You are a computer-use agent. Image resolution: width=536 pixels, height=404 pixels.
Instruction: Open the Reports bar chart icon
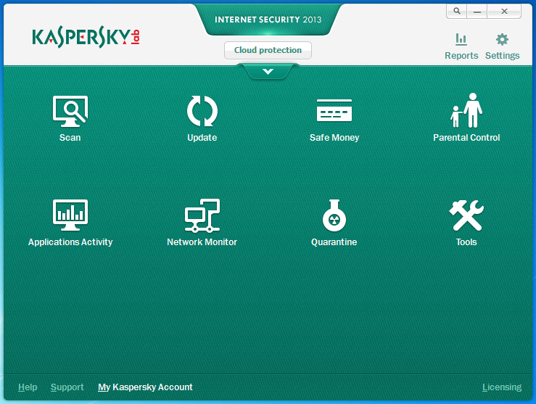[461, 39]
